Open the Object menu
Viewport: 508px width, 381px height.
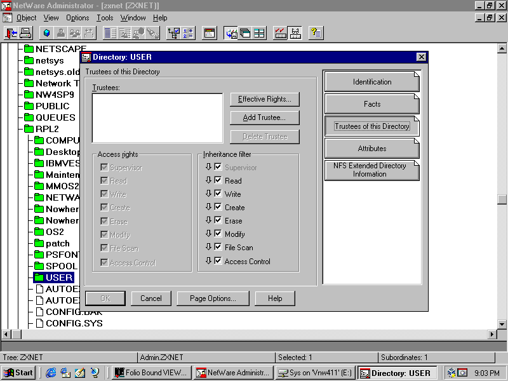pos(26,18)
